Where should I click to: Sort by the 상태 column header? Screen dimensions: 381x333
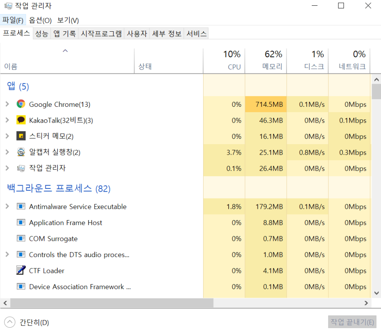tap(169, 61)
